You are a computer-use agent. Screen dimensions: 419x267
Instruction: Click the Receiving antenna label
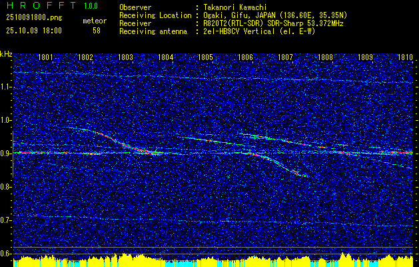coord(153,31)
